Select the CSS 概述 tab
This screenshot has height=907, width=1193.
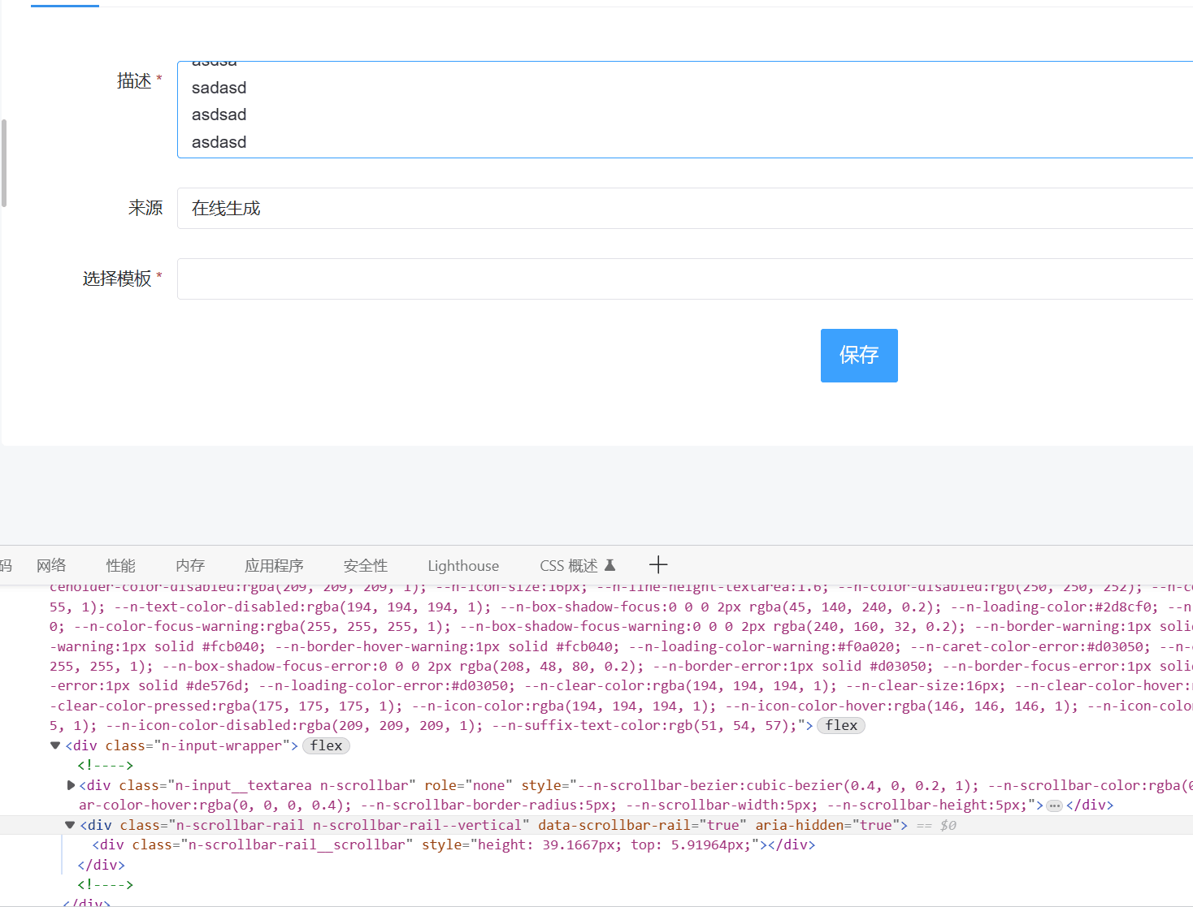click(569, 564)
